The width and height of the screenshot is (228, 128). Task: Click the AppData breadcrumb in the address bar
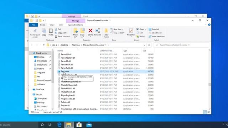pyautogui.click(x=64, y=45)
